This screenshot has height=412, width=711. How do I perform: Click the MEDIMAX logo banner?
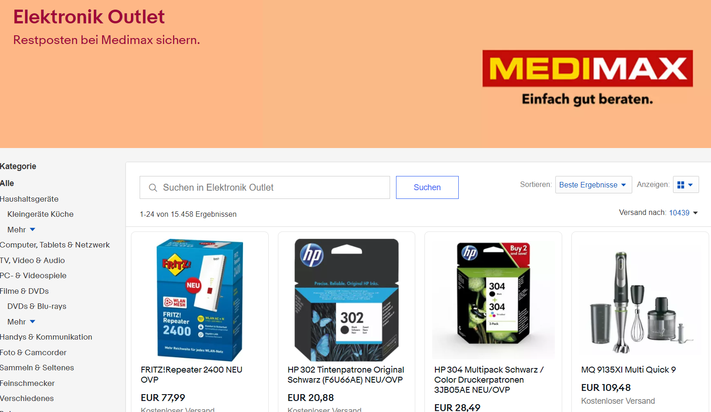point(587,78)
